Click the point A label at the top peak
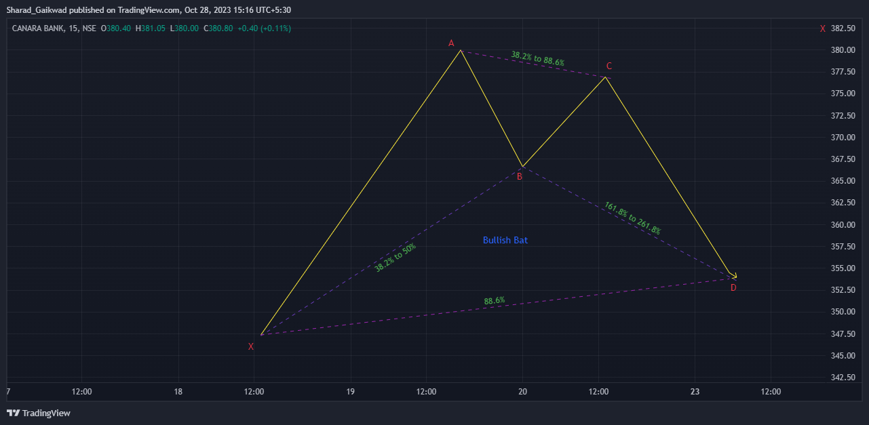 pyautogui.click(x=451, y=43)
